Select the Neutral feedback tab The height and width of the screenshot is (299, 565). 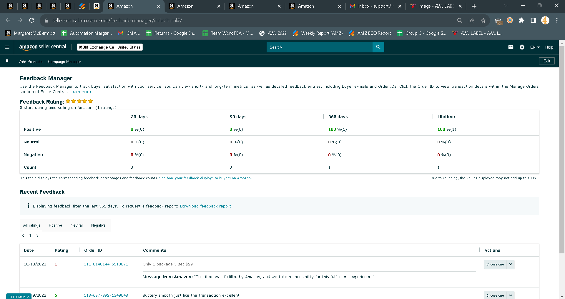(x=77, y=225)
